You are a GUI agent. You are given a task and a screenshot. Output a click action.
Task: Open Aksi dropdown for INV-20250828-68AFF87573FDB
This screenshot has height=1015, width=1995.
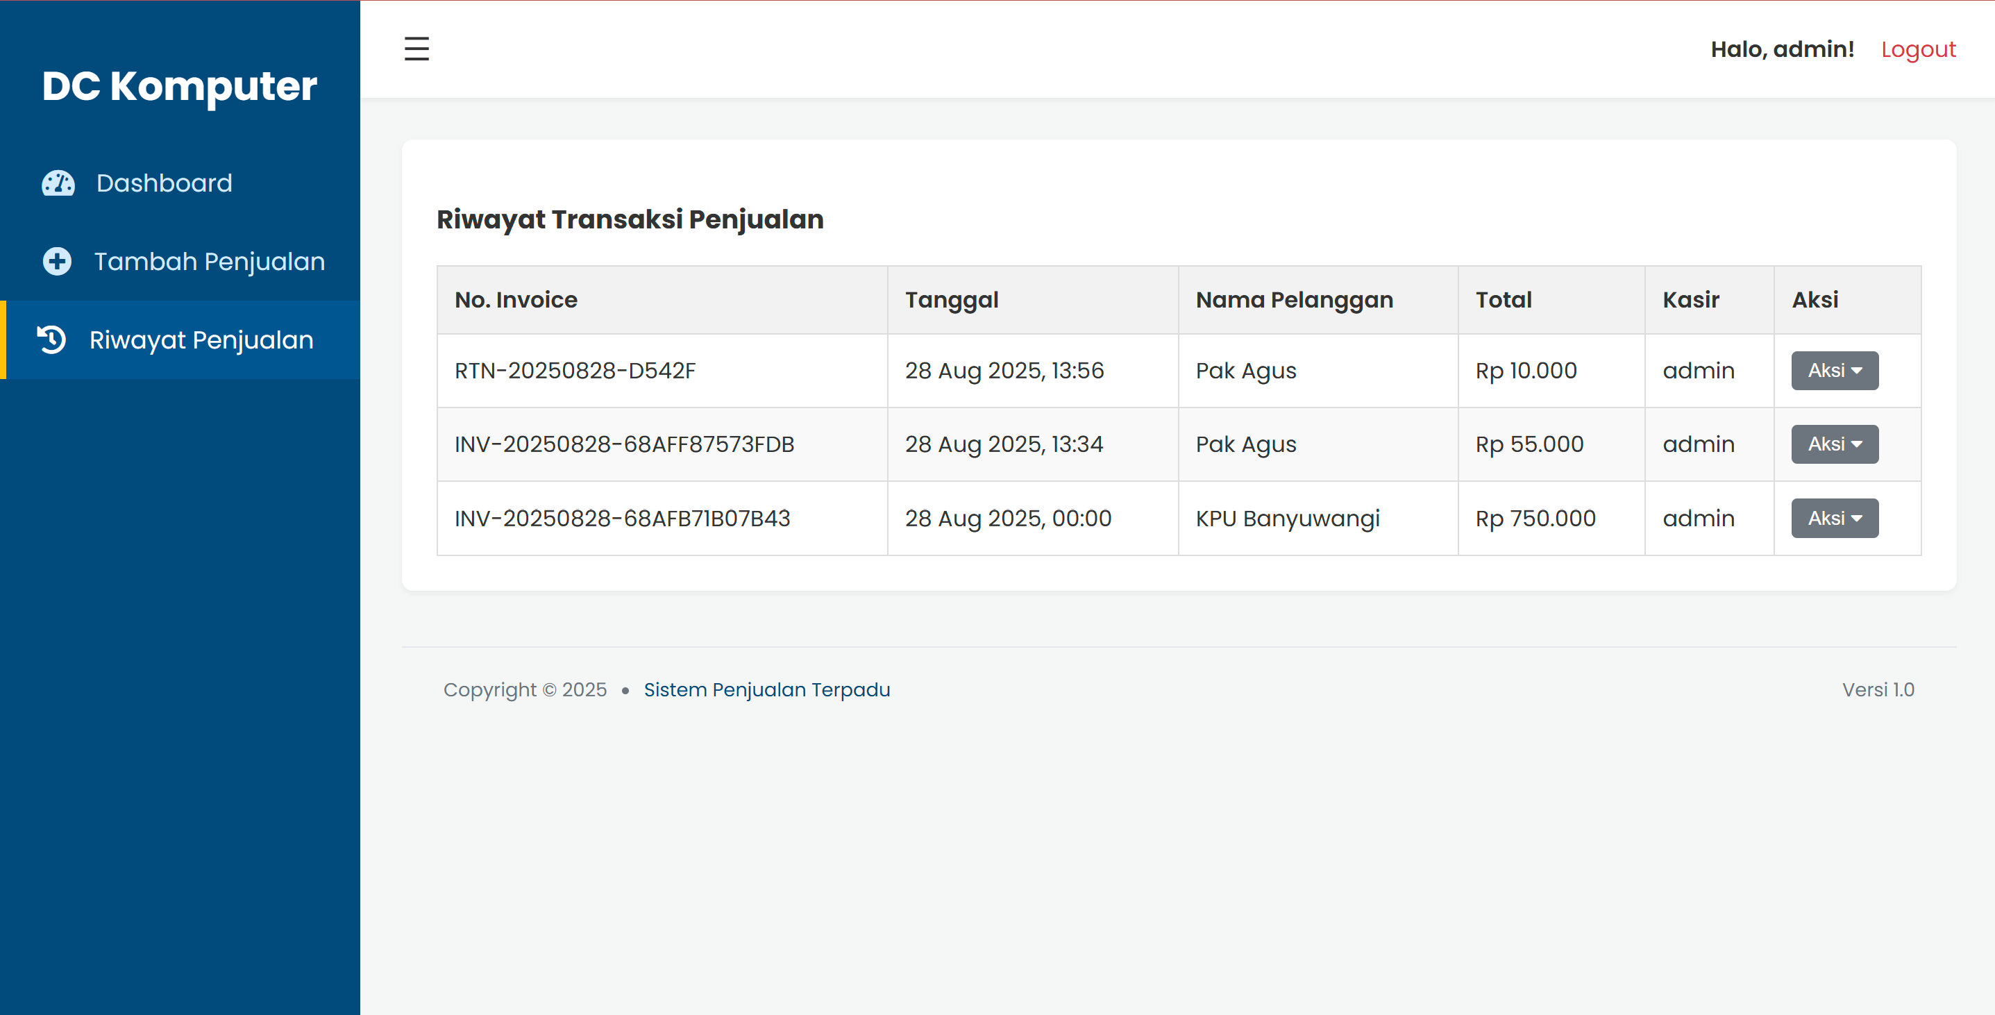pyautogui.click(x=1834, y=444)
